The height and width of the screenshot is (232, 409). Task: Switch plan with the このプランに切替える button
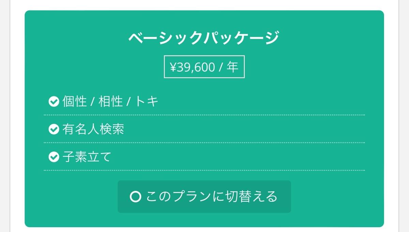204,197
